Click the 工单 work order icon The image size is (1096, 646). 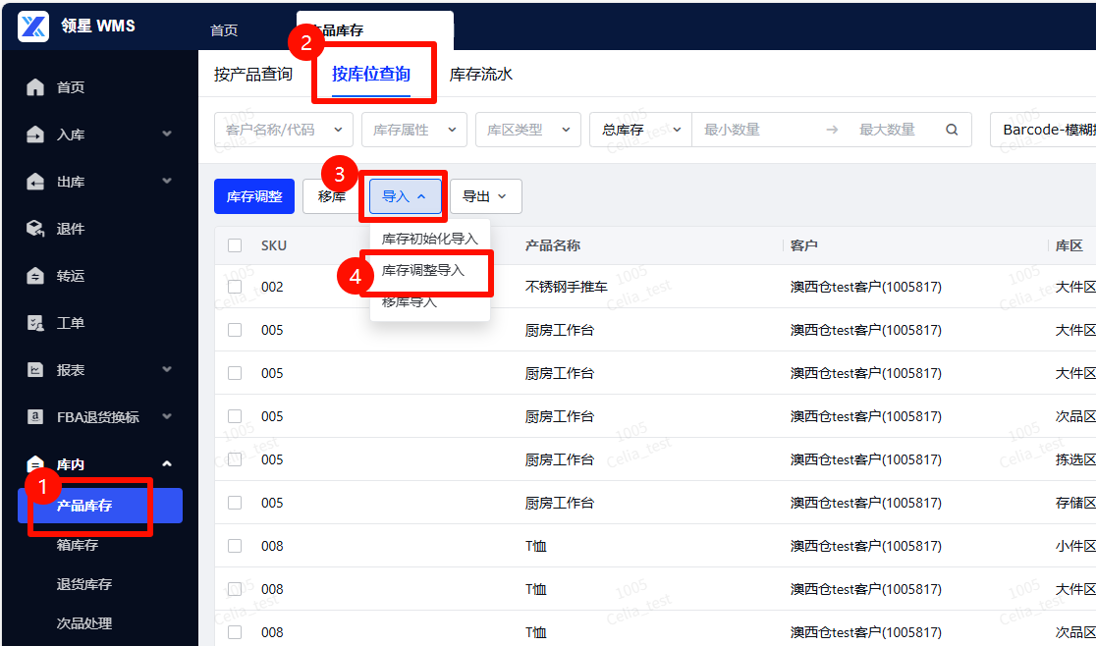pos(35,323)
